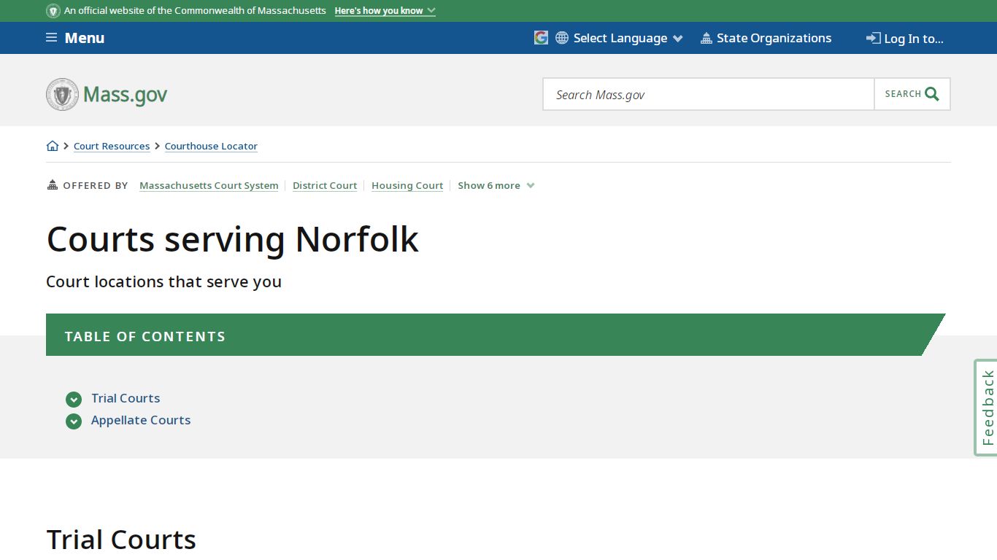Open District Court link
Screen dimensions: 997x560
point(325,185)
